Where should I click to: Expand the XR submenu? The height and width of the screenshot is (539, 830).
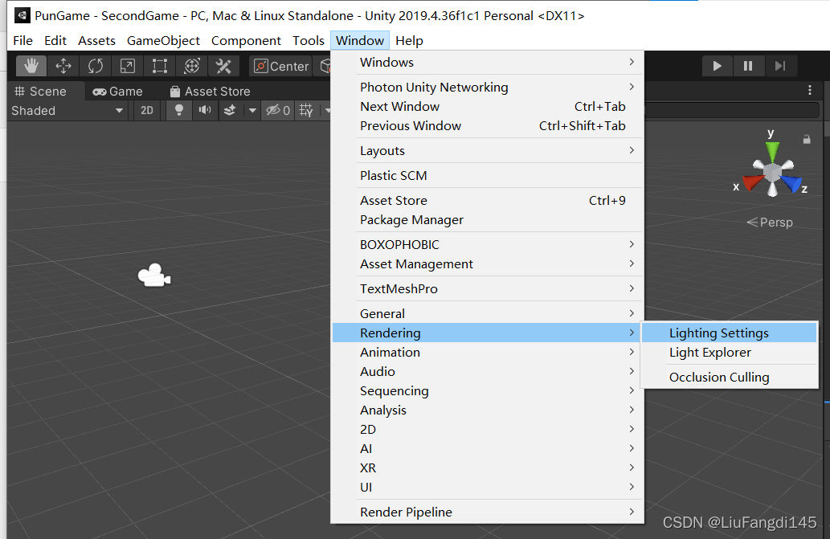point(488,468)
